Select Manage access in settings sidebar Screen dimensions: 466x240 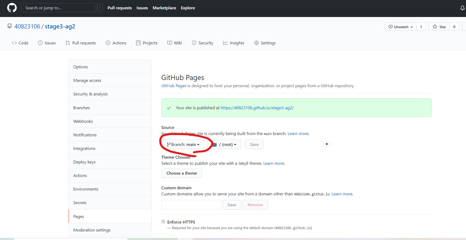pos(110,80)
